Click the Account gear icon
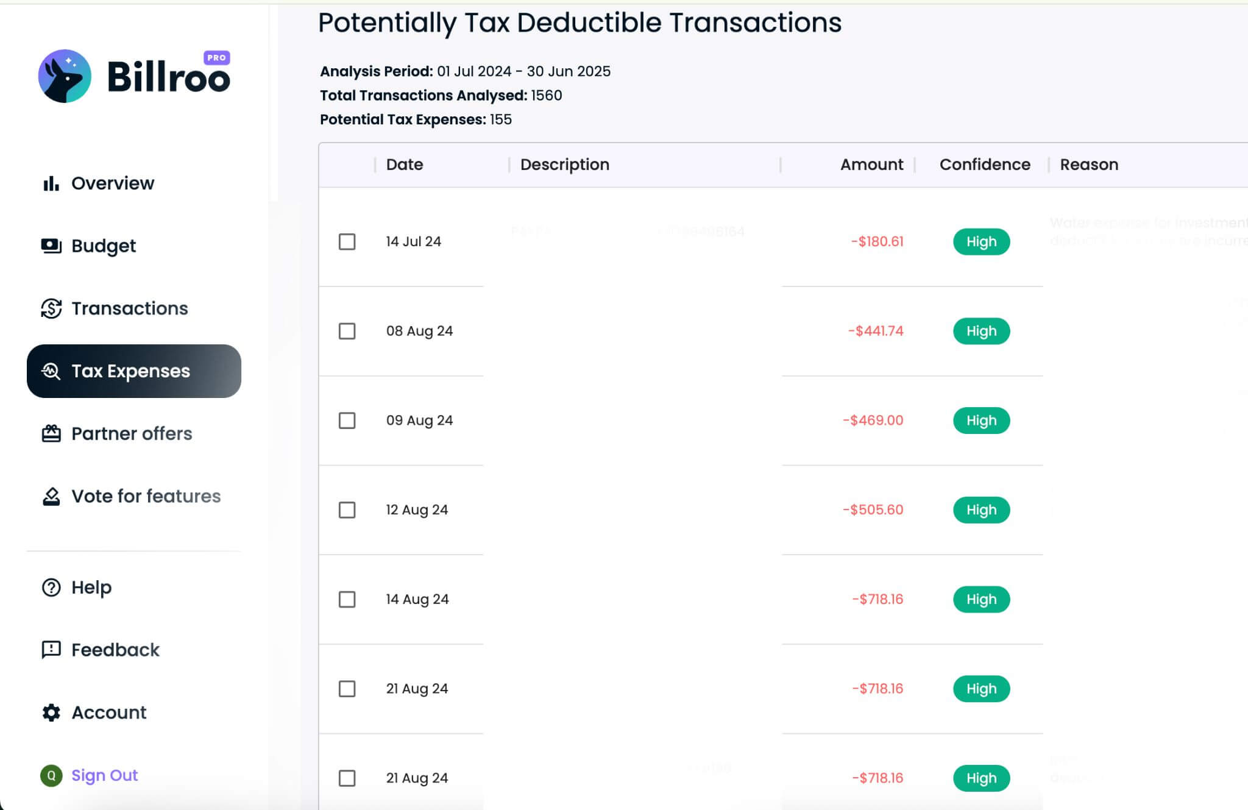Screen dimensions: 1248x810 tap(51, 712)
